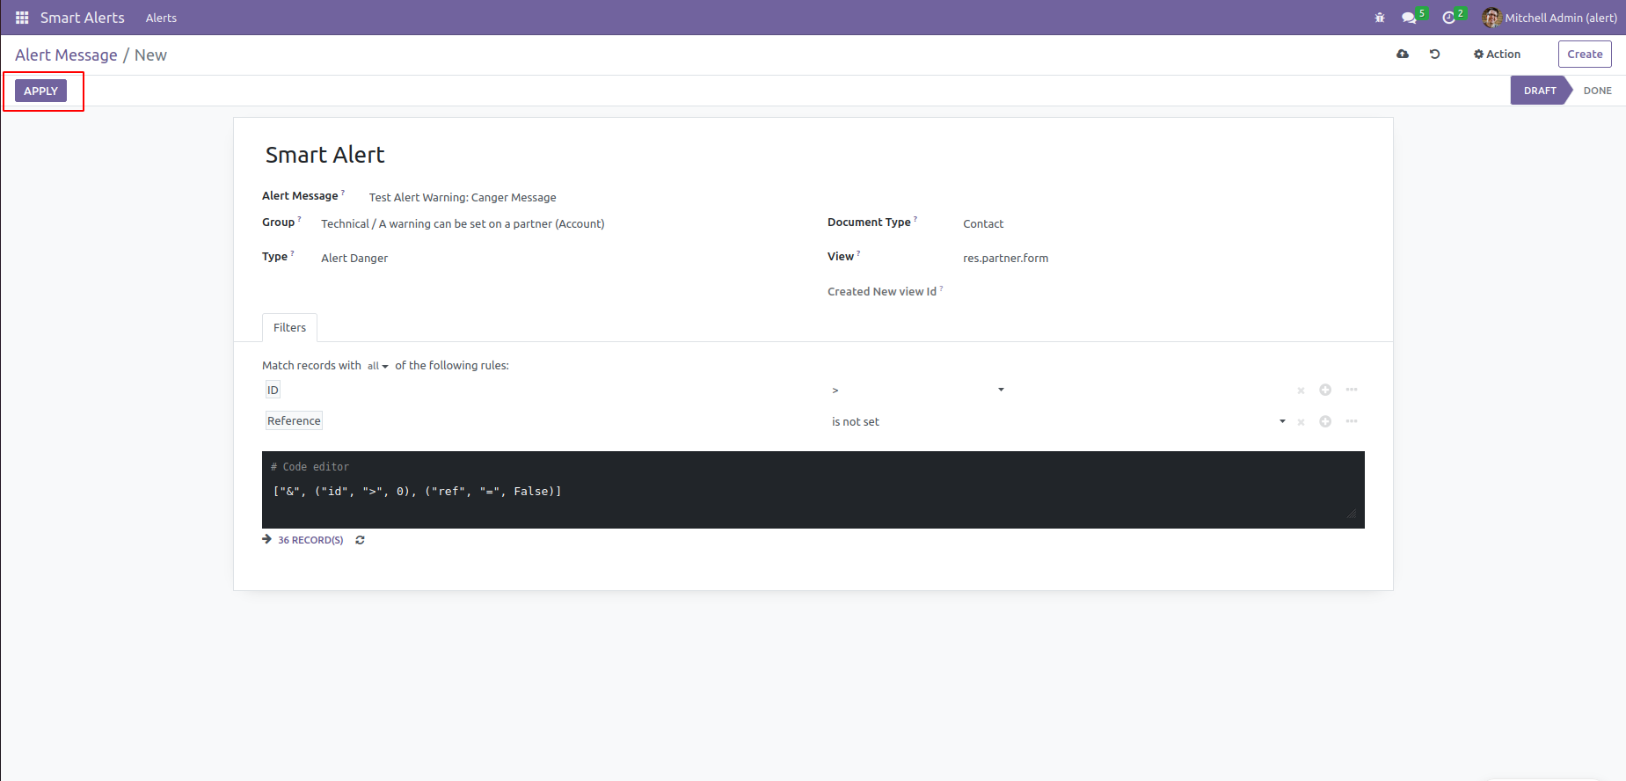The width and height of the screenshot is (1626, 781).
Task: Open the Alerts menu
Action: point(161,18)
